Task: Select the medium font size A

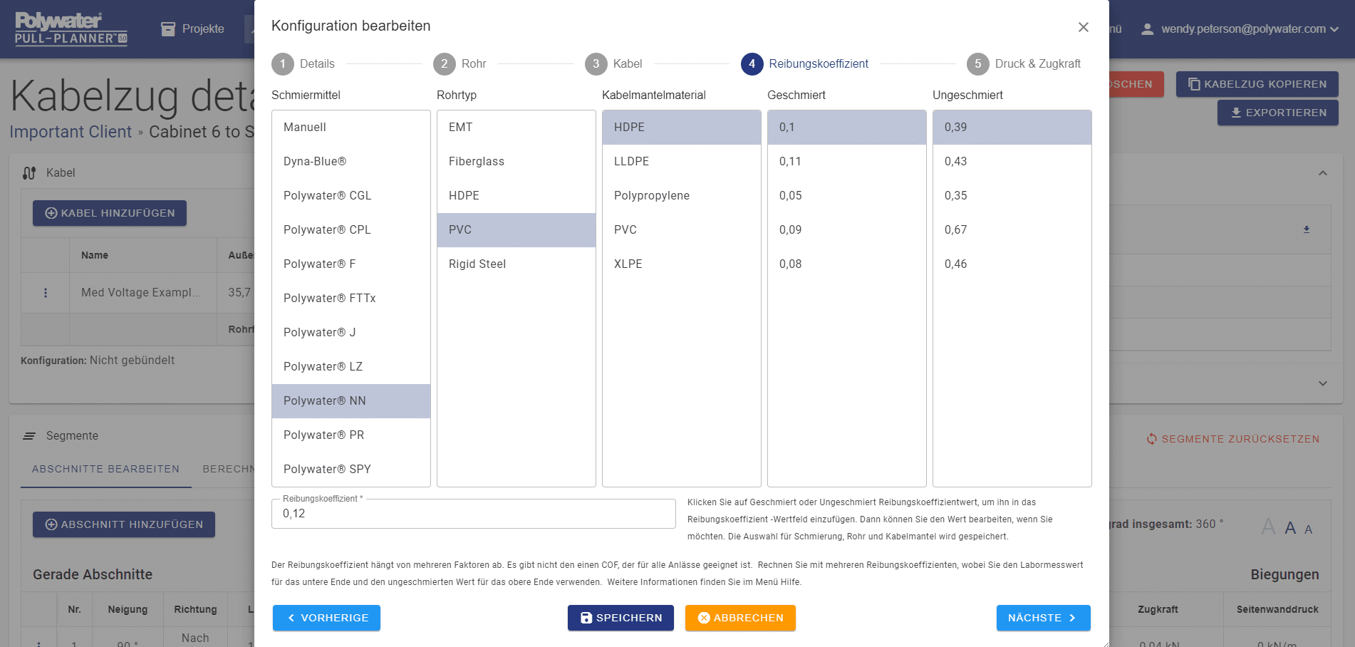Action: (1290, 528)
